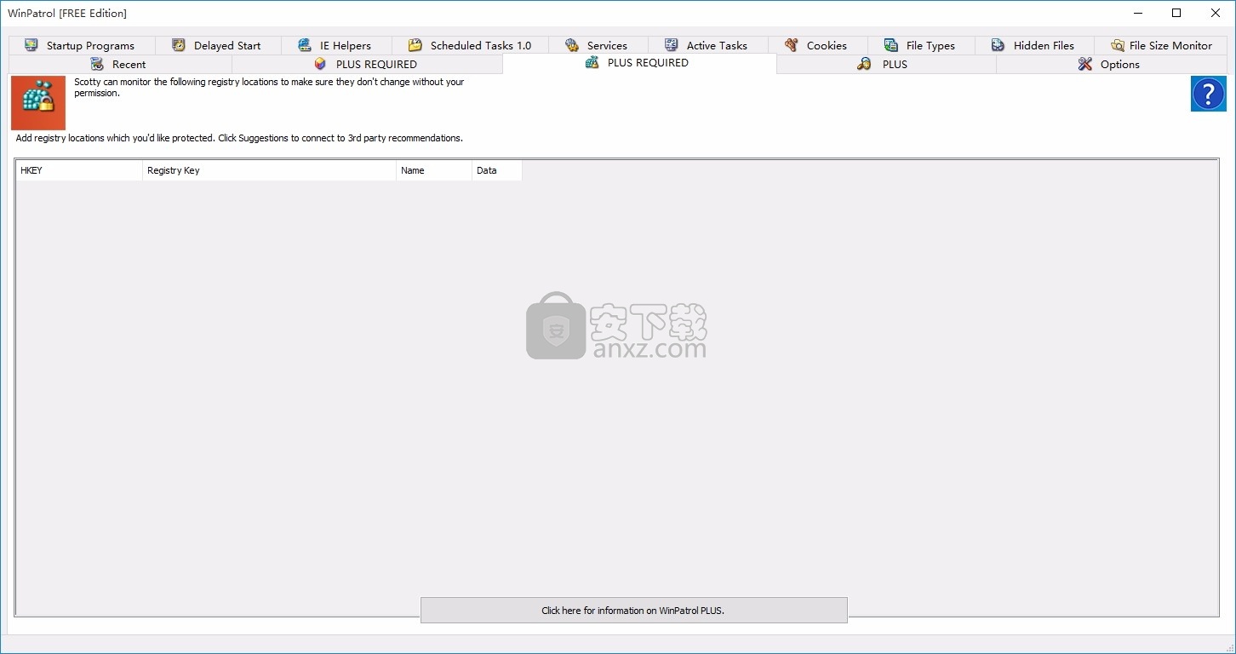Screen dimensions: 1236x654
Task: Switch to Active Tasks tab
Action: (708, 45)
